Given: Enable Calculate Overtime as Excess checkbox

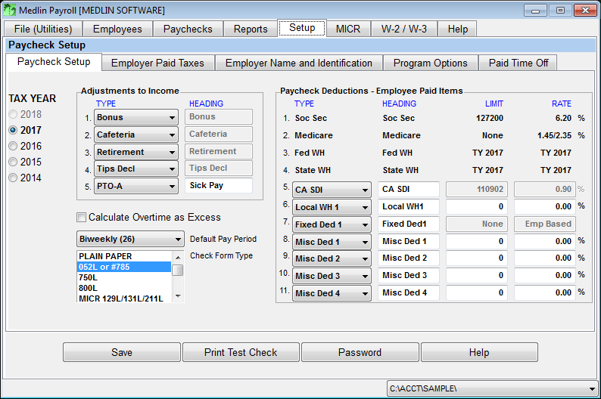Looking at the screenshot, I should pyautogui.click(x=81, y=218).
